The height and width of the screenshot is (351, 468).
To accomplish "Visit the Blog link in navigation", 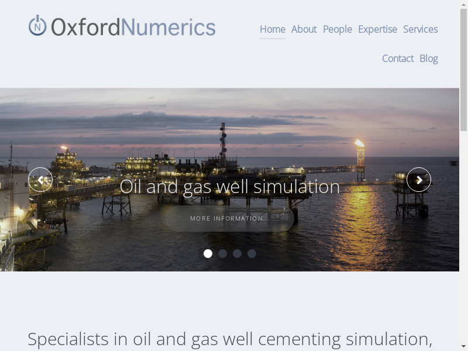I will pyautogui.click(x=429, y=58).
